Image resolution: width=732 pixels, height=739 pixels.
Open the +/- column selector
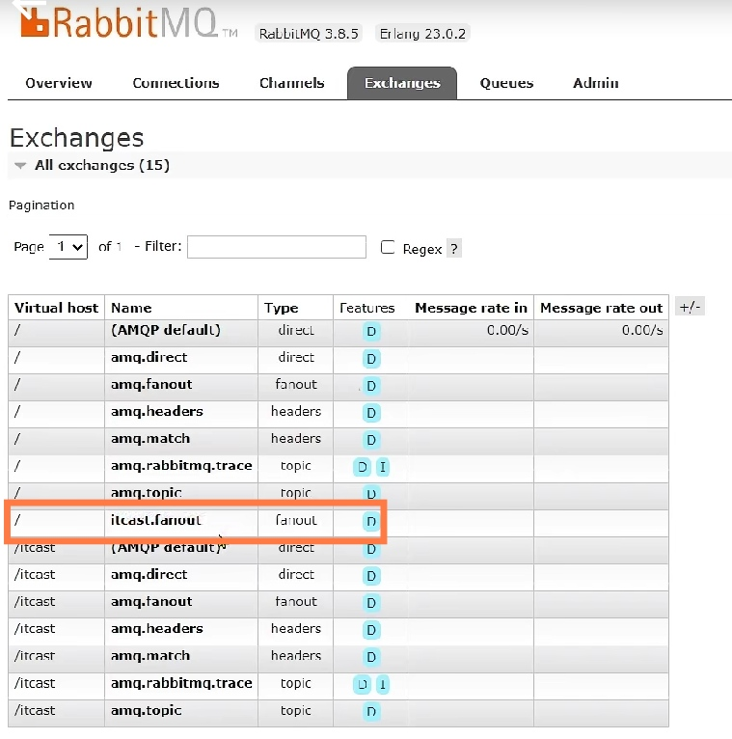pyautogui.click(x=690, y=308)
